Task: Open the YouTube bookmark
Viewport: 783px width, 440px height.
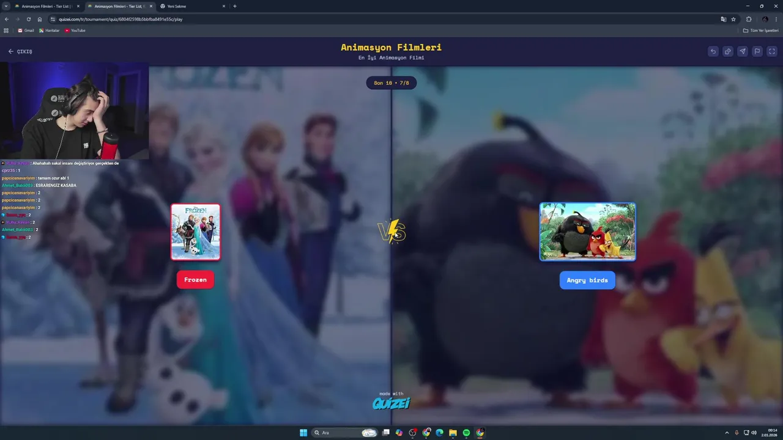Action: [75, 31]
